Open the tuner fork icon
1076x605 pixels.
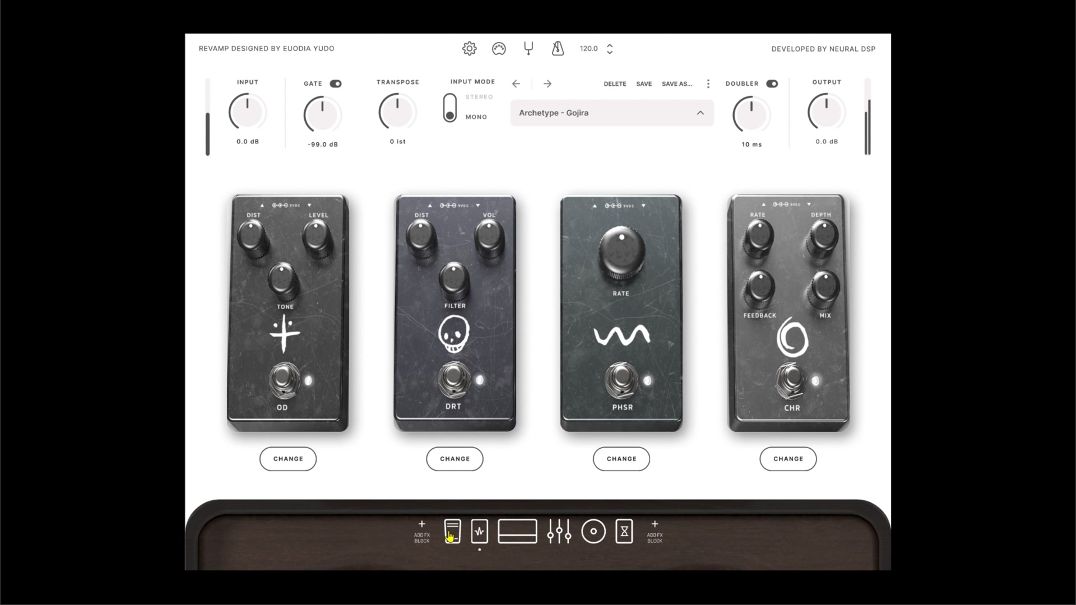point(528,49)
